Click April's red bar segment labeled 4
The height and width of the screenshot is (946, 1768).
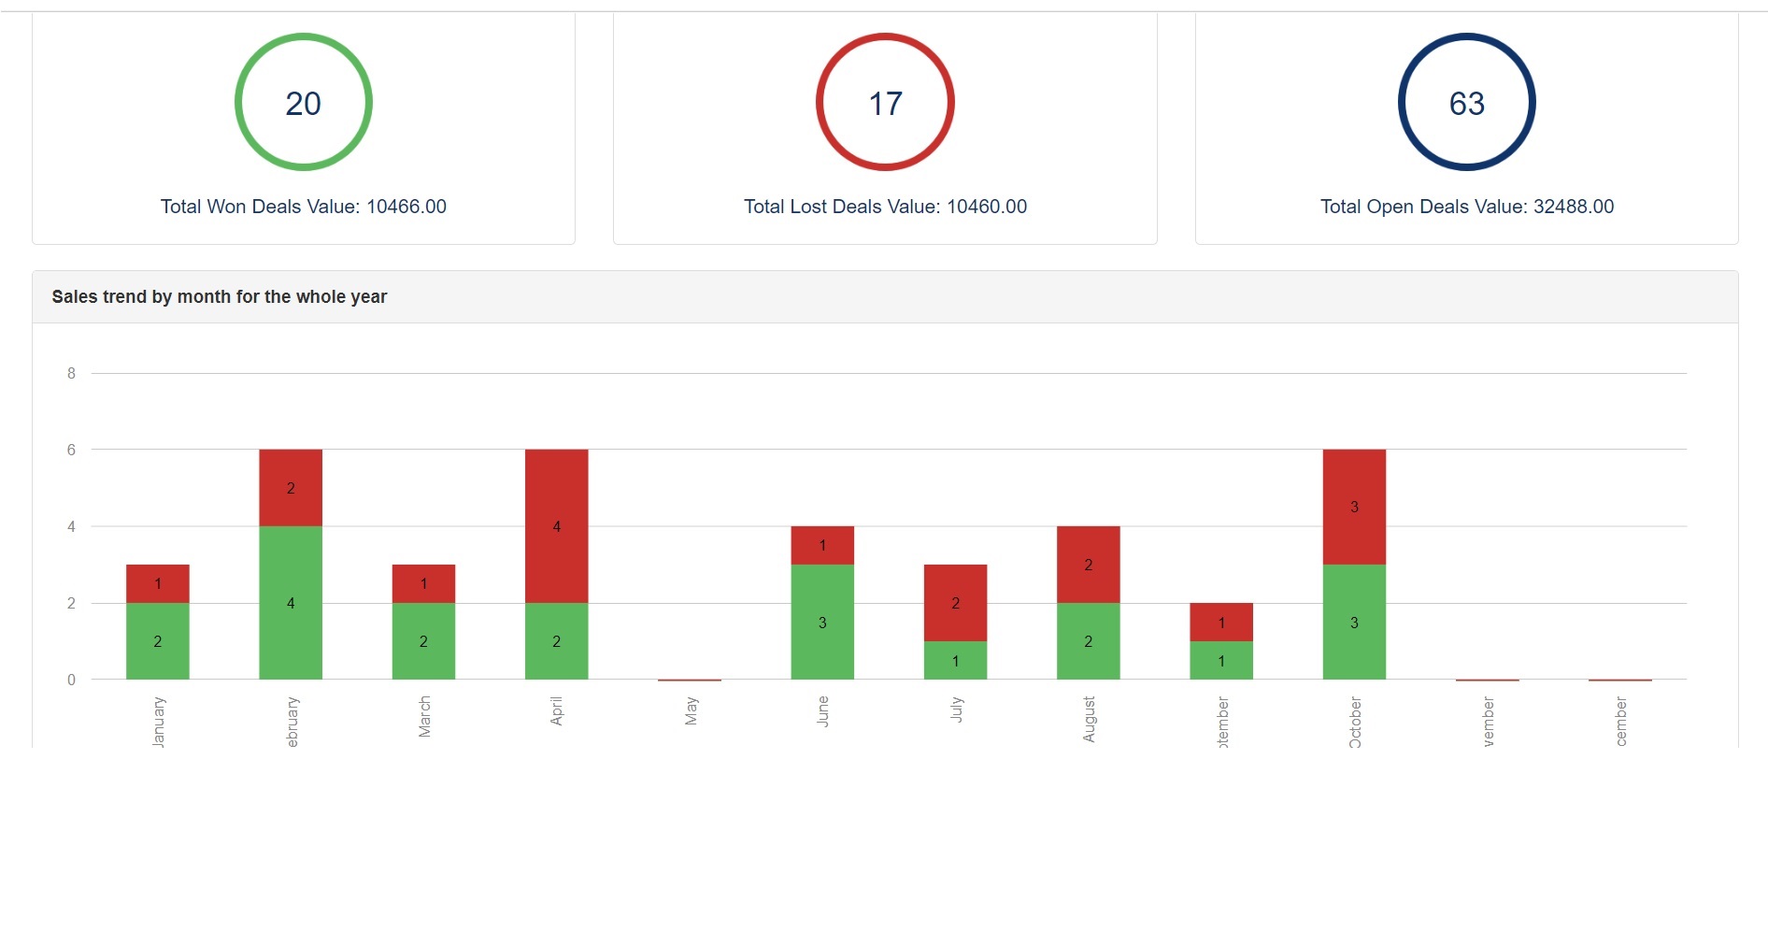(556, 525)
